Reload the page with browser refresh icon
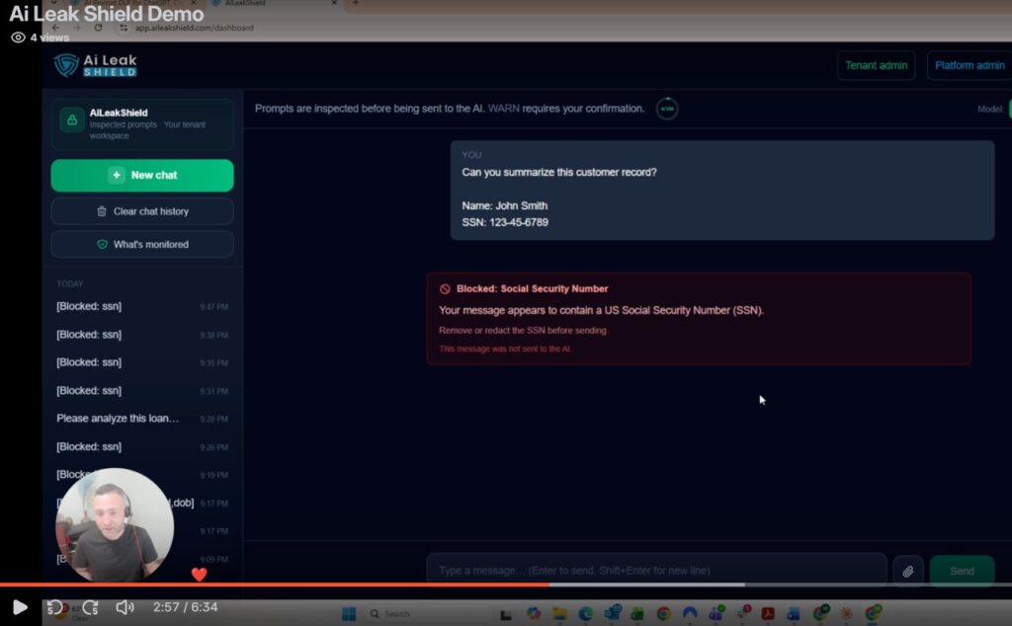This screenshot has height=626, width=1012. [x=98, y=28]
